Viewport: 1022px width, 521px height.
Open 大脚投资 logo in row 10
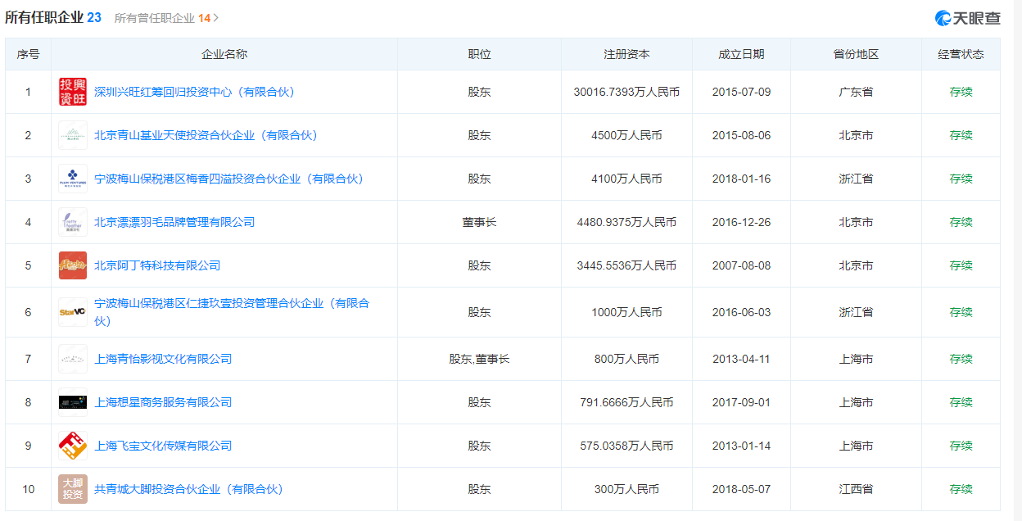pyautogui.click(x=73, y=489)
